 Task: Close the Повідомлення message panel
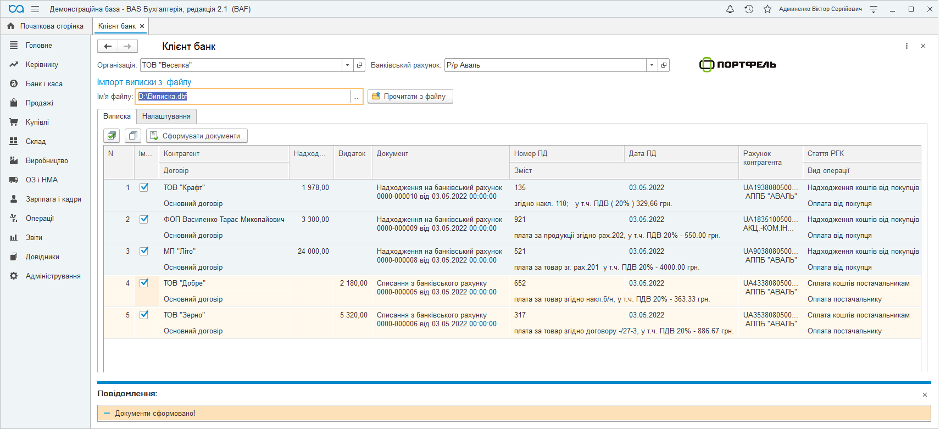tap(925, 394)
